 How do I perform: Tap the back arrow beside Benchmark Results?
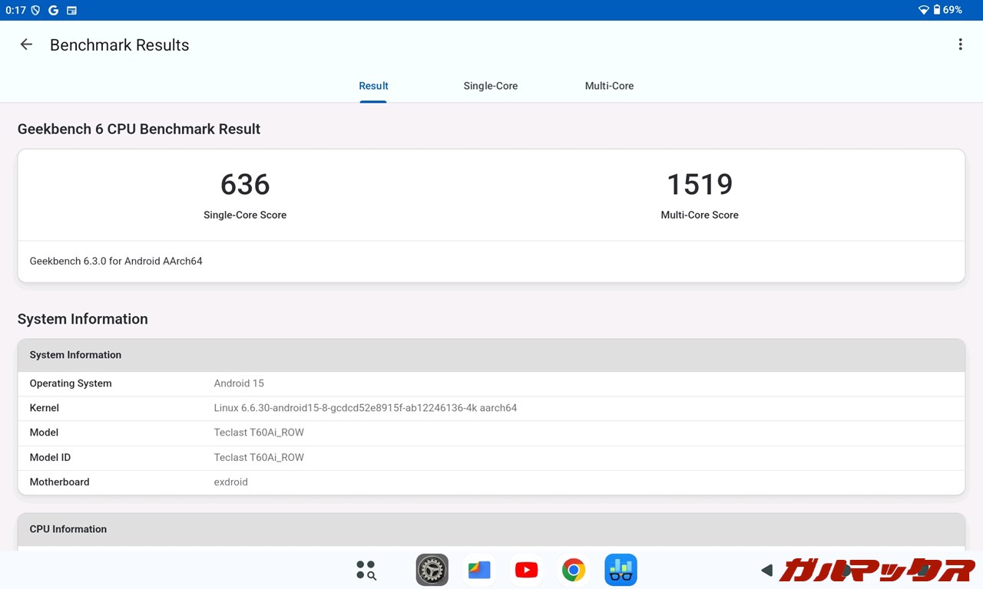(25, 44)
